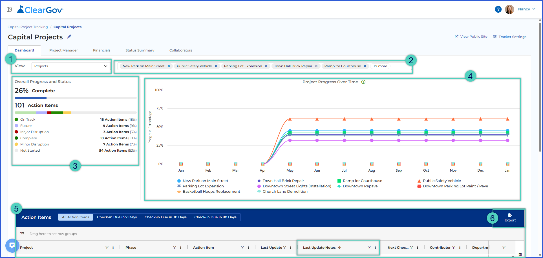This screenshot has width=543, height=258.
Task: Open column menu dots for Phase
Action: coord(181,247)
